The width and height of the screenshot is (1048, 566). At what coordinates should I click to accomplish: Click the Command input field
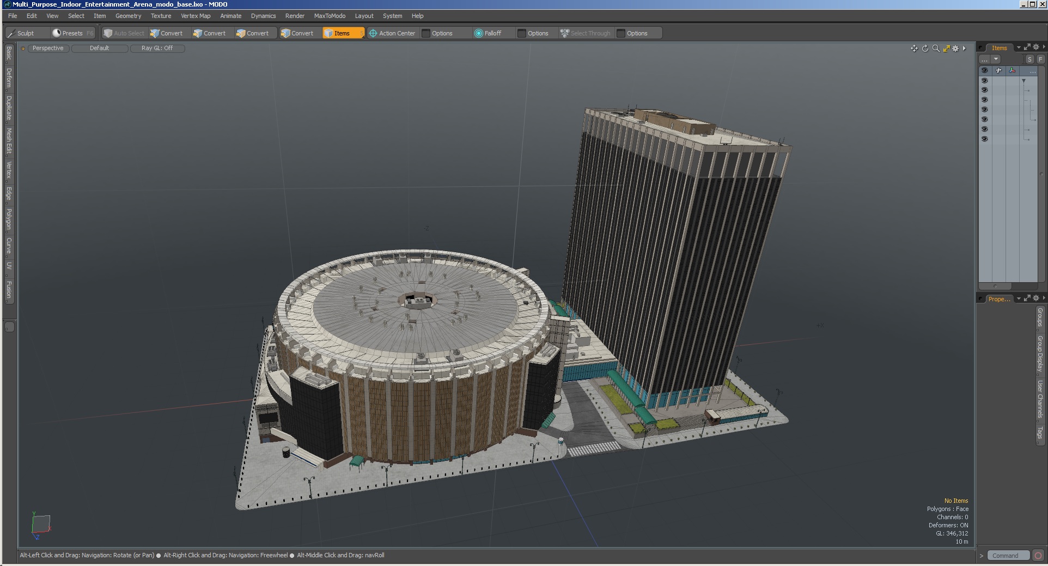[x=1008, y=556]
